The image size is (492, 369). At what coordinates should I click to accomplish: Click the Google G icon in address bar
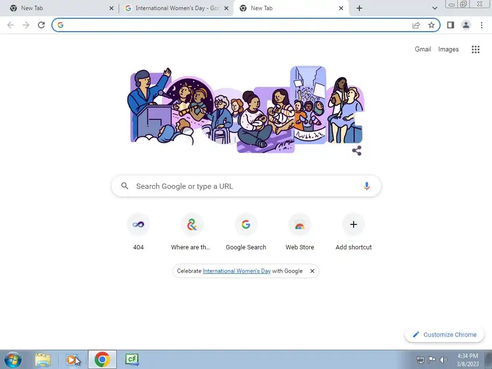click(61, 25)
